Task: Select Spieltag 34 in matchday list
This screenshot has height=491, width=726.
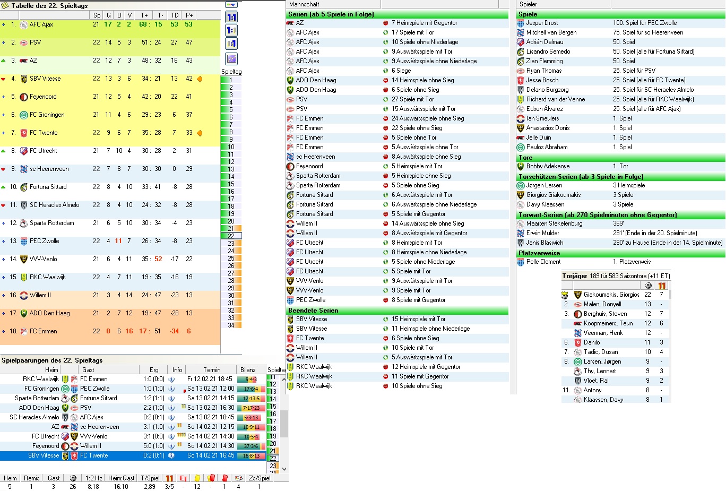Action: pyautogui.click(x=231, y=325)
